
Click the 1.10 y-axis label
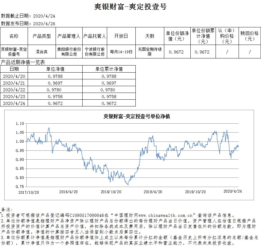(20, 124)
